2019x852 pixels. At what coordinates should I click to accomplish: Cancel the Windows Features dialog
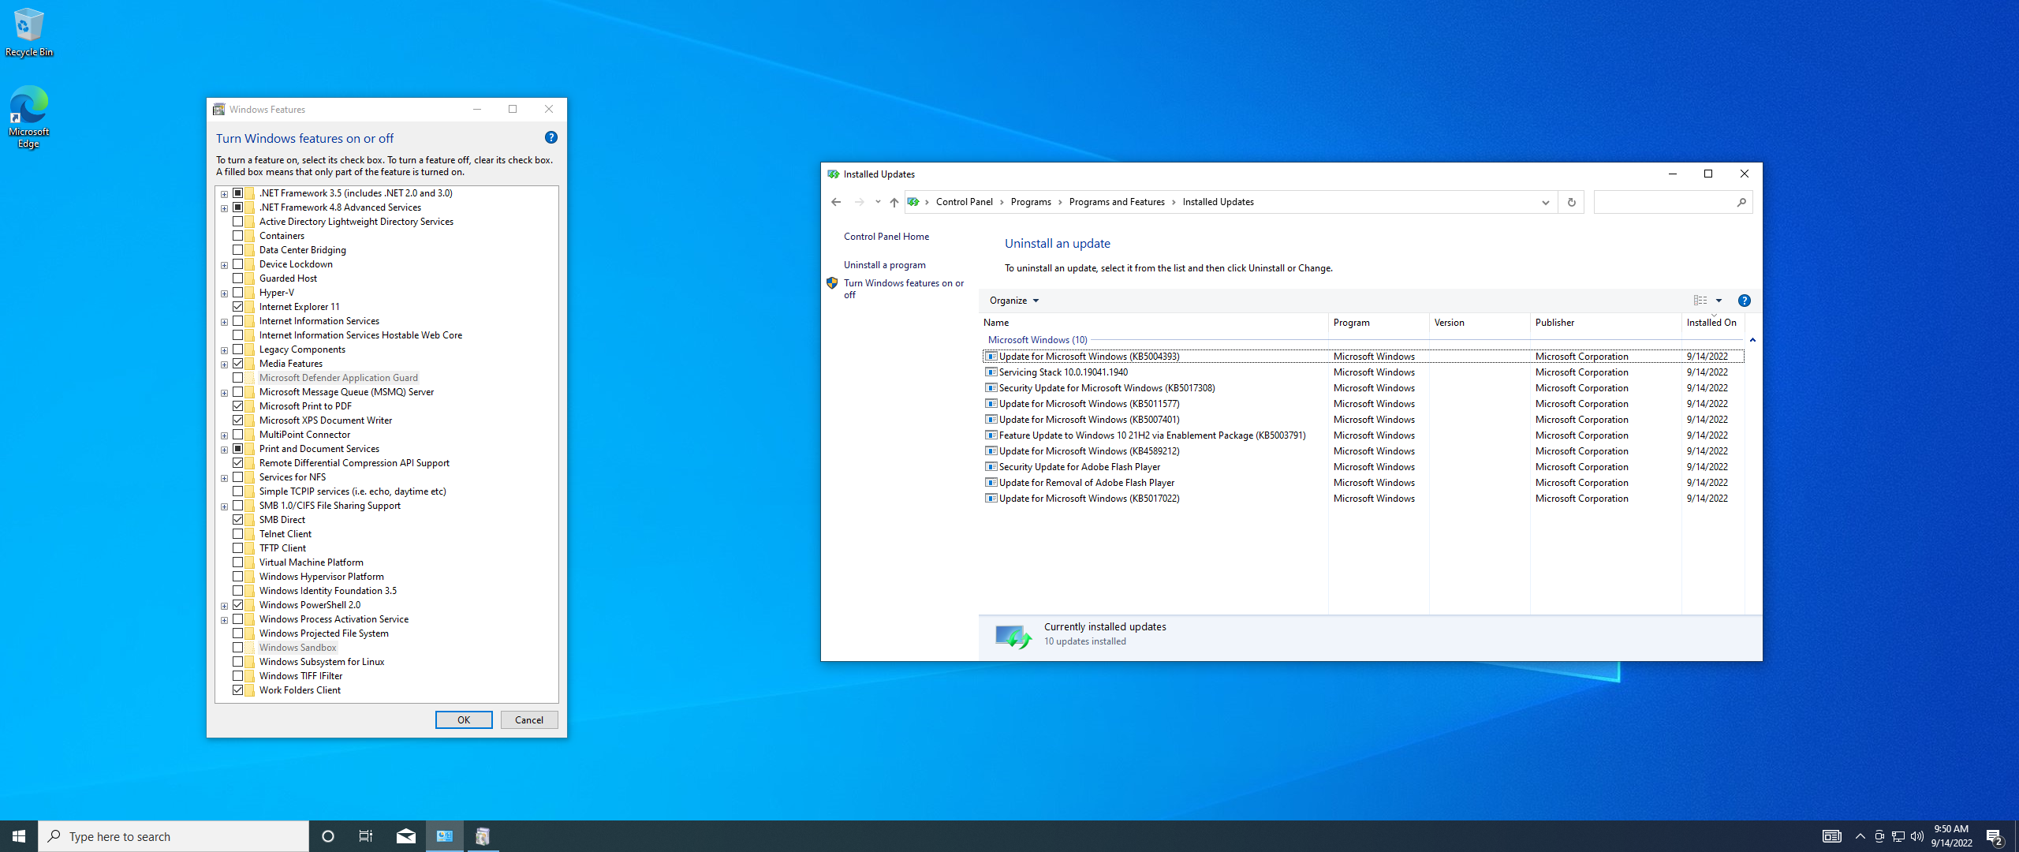coord(529,719)
